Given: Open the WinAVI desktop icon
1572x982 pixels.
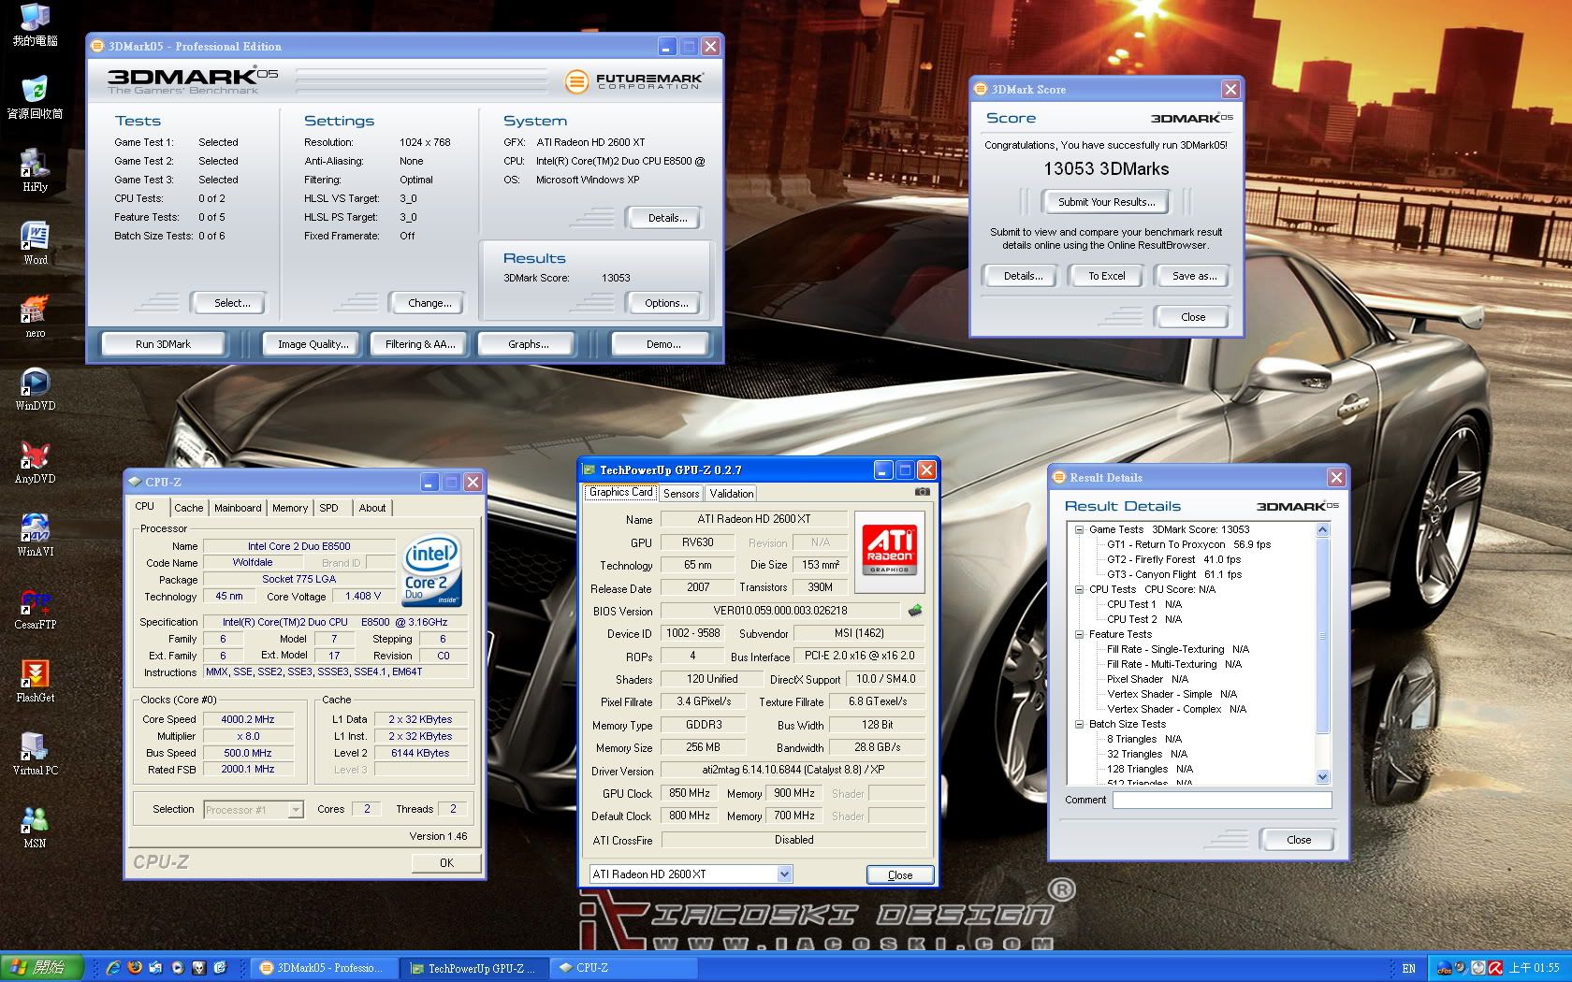Looking at the screenshot, I should (35, 534).
